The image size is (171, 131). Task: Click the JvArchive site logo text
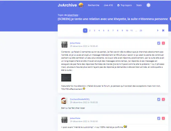click(67, 5)
